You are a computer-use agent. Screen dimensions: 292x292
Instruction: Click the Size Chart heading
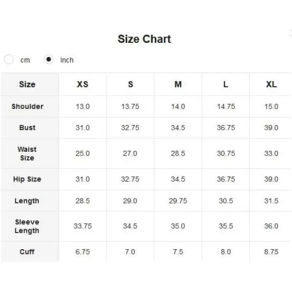(145, 39)
